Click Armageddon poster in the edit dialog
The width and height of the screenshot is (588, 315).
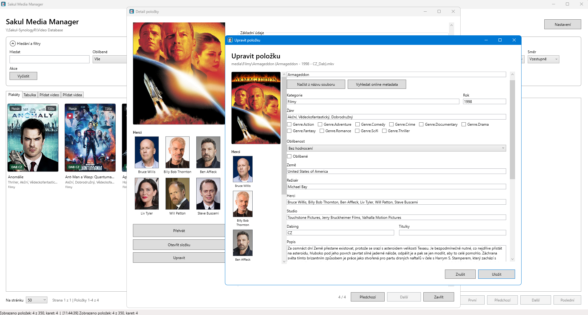(x=256, y=108)
